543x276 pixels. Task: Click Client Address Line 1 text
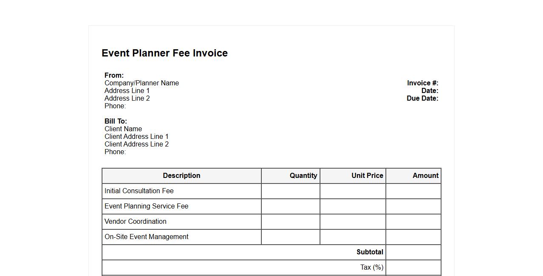point(136,137)
